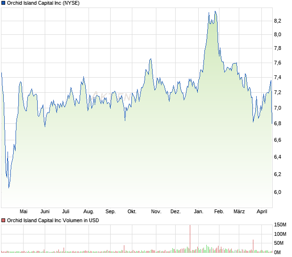Click the 50M volume axis label
Viewport: 292px width, 257px height.
(x=279, y=243)
